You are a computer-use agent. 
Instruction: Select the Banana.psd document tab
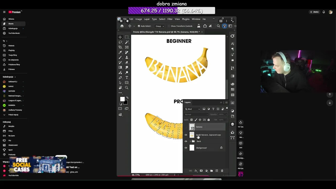(x=166, y=32)
